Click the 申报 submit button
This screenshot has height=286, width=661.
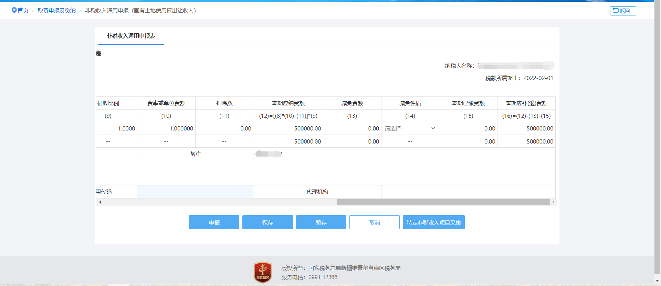[x=214, y=222]
